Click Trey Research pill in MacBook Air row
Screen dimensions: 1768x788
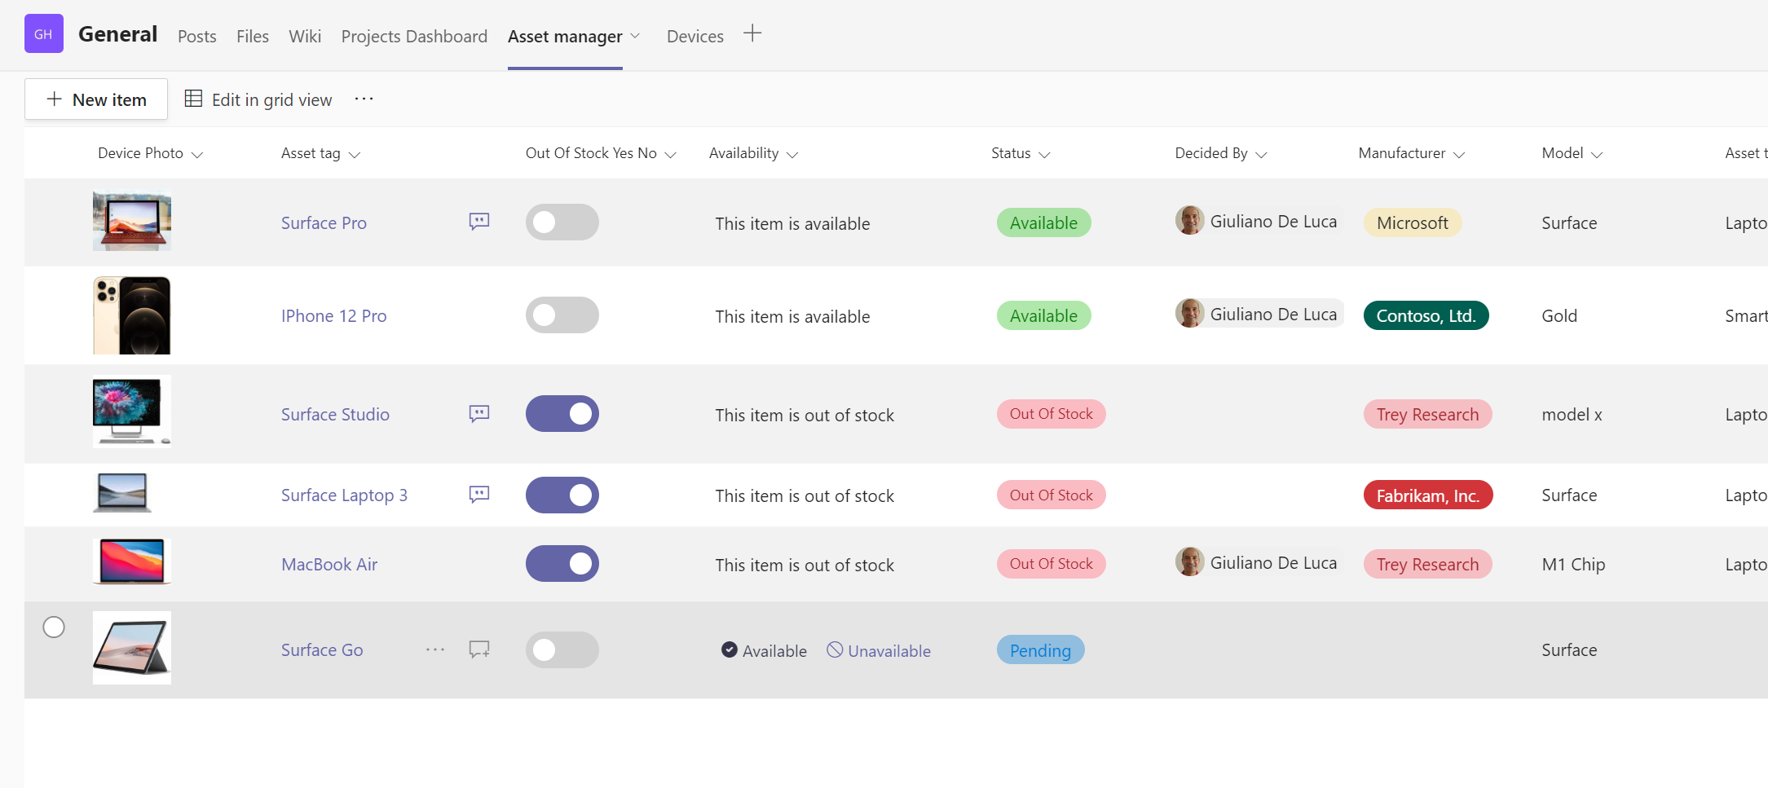click(1427, 564)
